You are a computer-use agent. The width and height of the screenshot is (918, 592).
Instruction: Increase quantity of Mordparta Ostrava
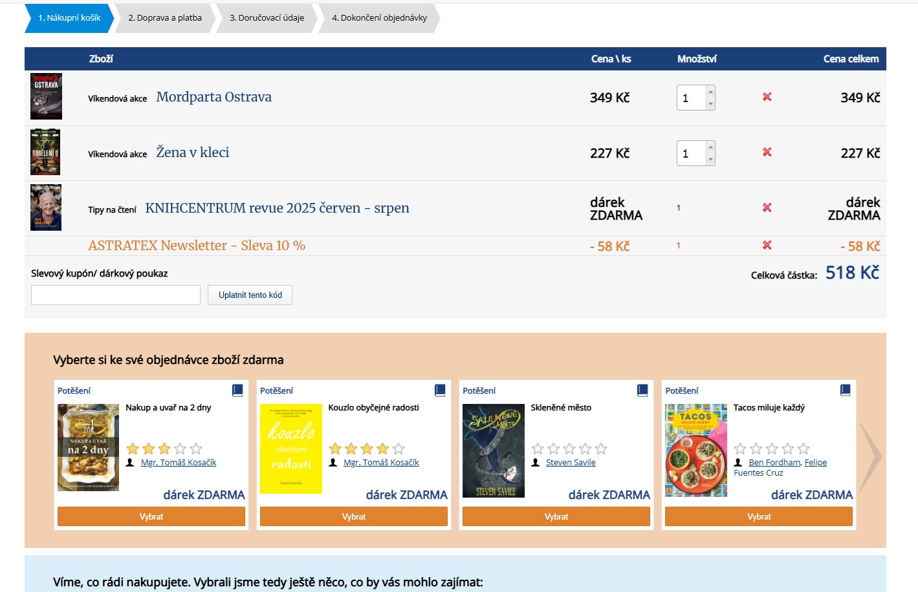(710, 92)
